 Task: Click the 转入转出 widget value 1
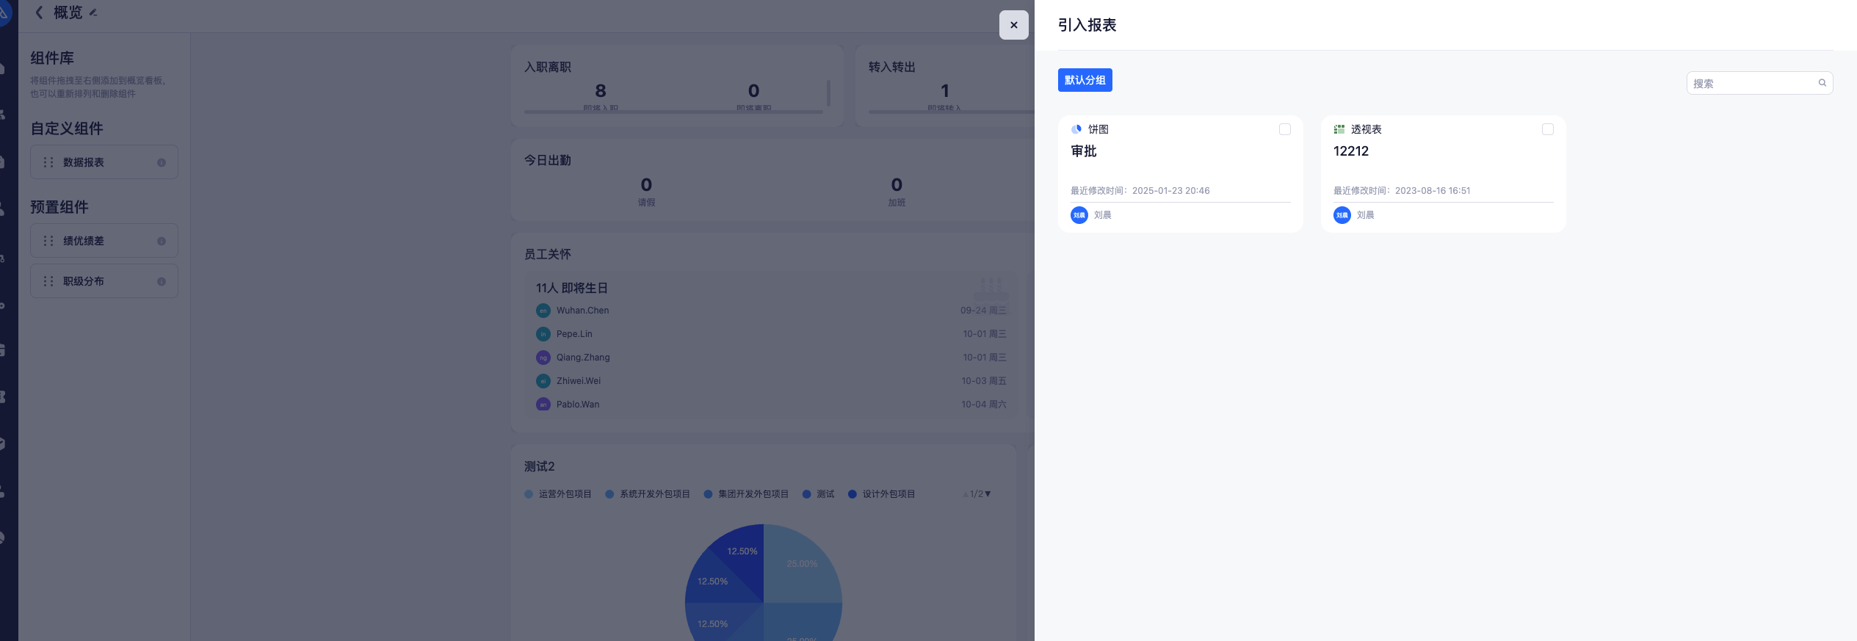tap(945, 91)
